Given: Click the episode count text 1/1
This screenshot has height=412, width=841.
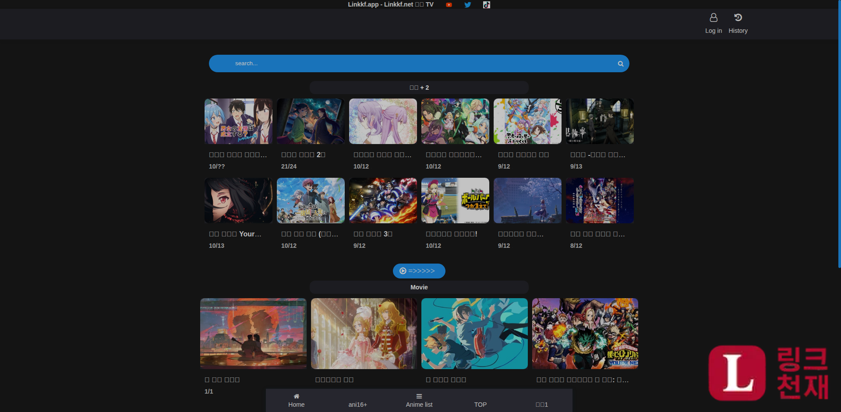Looking at the screenshot, I should (x=208, y=391).
